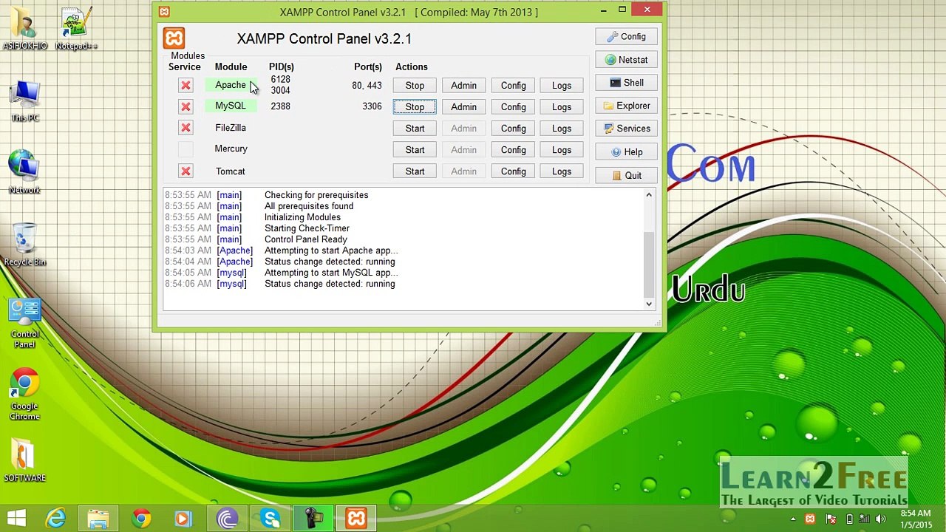Toggle the Apache service install checkbox
This screenshot has width=946, height=532.
pos(186,86)
